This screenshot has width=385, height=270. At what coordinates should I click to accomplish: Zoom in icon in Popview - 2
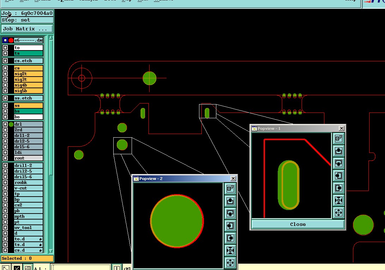[x=230, y=250]
